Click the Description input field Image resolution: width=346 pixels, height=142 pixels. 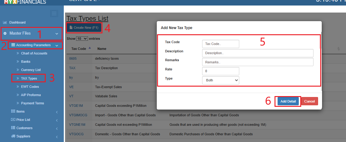(258, 53)
